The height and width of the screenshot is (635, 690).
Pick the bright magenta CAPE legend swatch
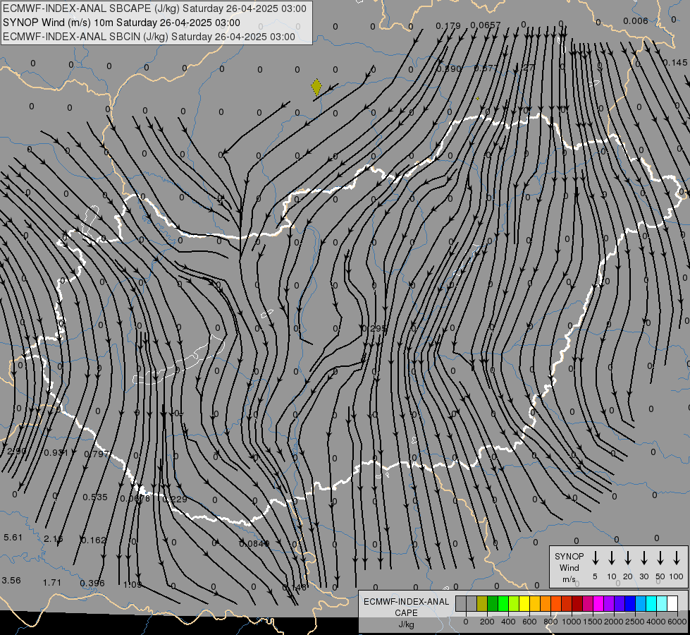pyautogui.click(x=598, y=603)
